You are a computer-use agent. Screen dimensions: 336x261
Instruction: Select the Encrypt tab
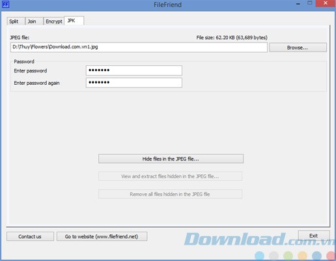tap(54, 22)
